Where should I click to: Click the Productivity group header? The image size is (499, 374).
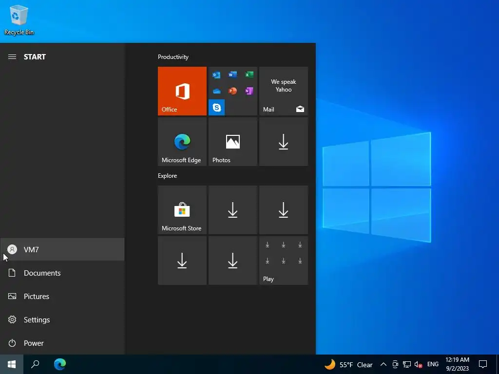[173, 57]
